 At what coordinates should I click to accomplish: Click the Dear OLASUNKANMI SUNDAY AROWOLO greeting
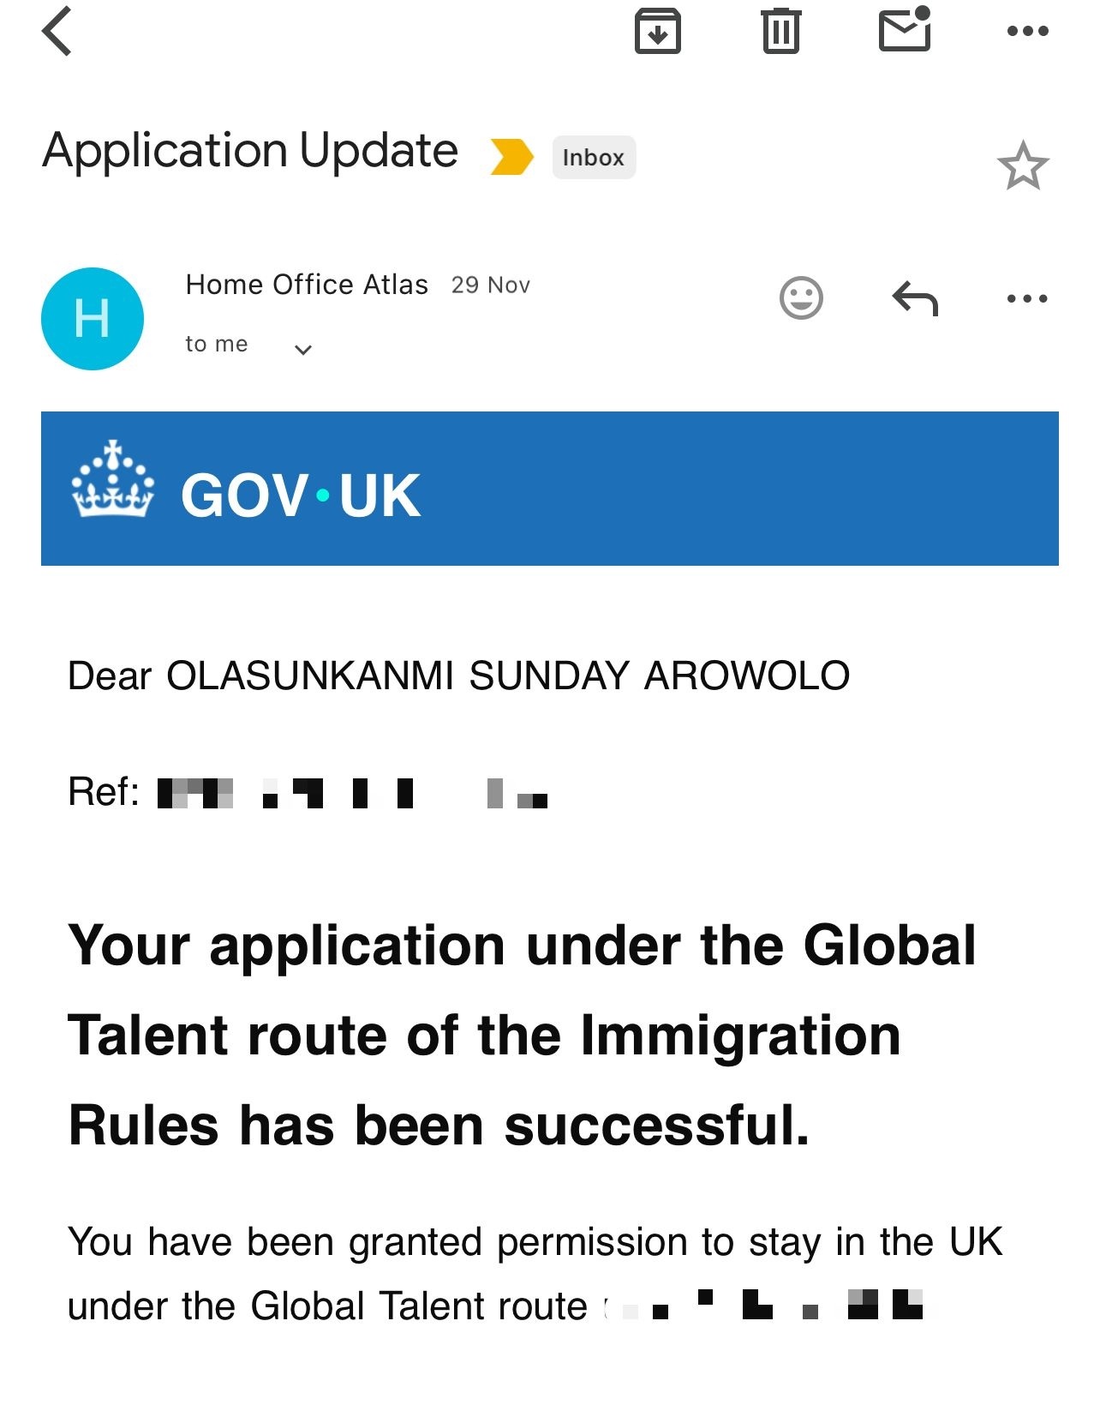click(x=458, y=676)
